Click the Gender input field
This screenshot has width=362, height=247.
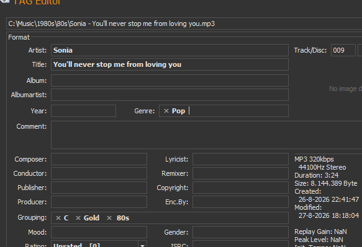[240, 232]
